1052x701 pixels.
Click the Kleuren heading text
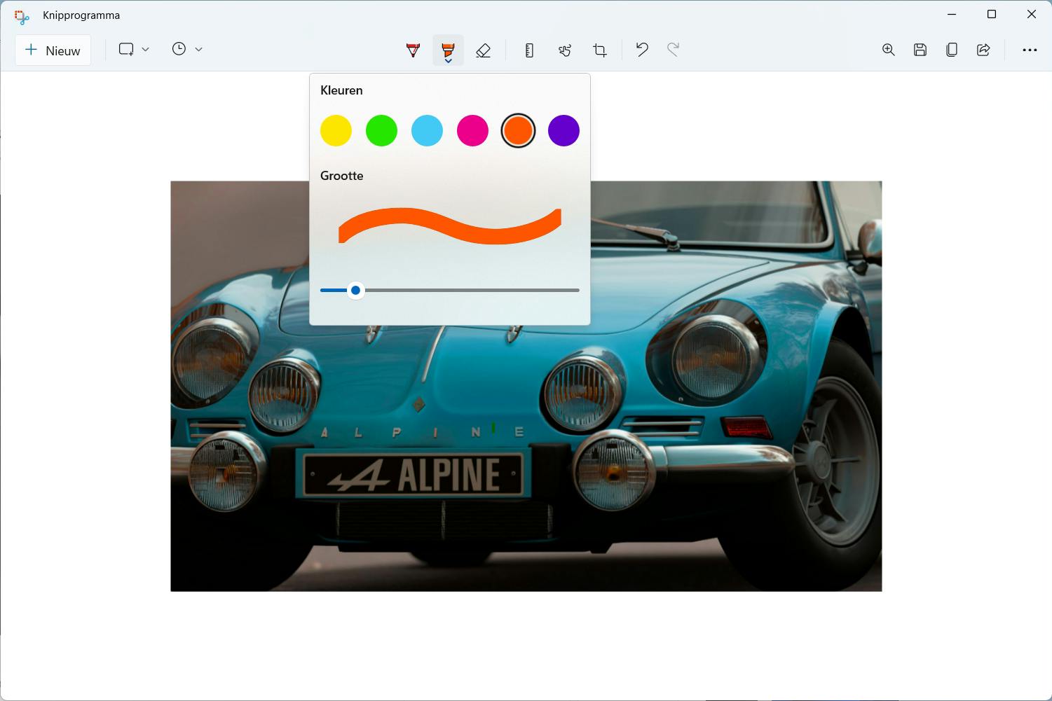pyautogui.click(x=341, y=90)
